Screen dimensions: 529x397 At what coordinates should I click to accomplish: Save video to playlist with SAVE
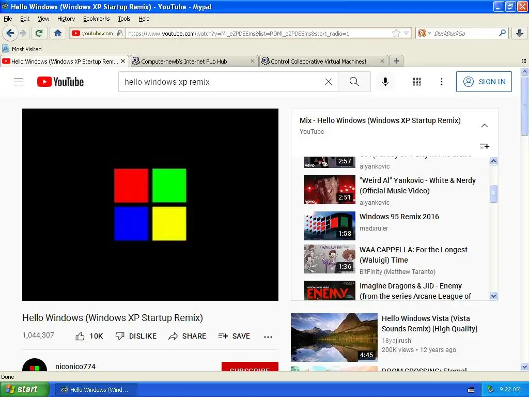tap(234, 336)
